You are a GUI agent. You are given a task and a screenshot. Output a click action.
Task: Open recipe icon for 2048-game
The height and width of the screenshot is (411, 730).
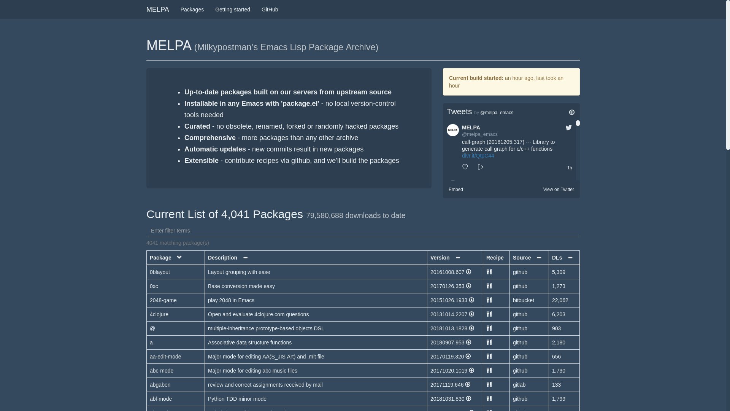[489, 300]
